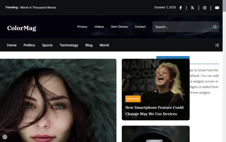Click the ColorMag site logo
Viewport: 226px width, 142px height.
pos(22,28)
